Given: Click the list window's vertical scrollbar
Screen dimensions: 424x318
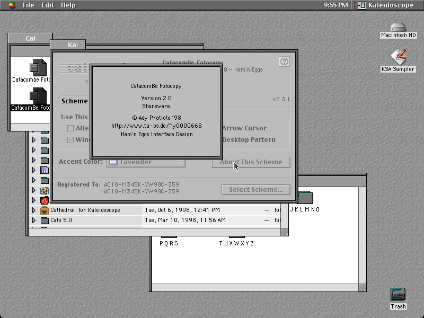Looking at the screenshot, I should (x=284, y=215).
